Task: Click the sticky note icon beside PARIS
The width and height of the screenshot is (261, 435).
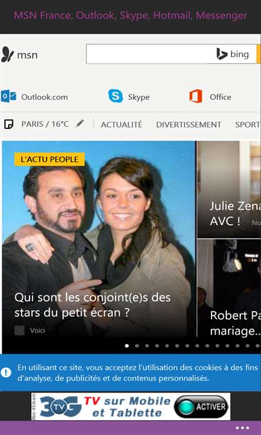Action: pos(9,124)
